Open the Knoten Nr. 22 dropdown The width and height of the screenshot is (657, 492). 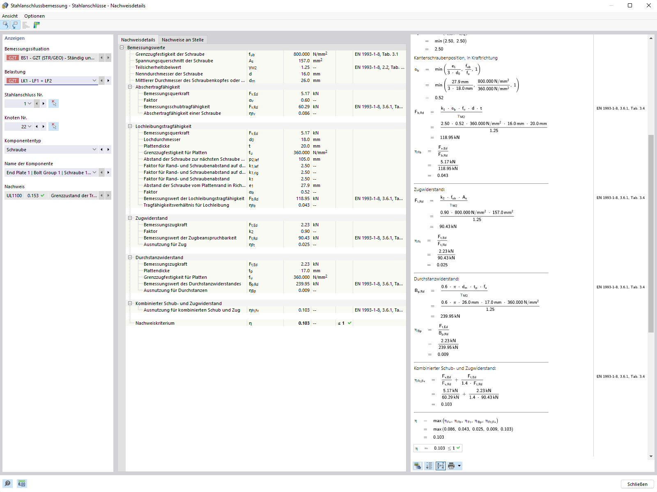30,127
